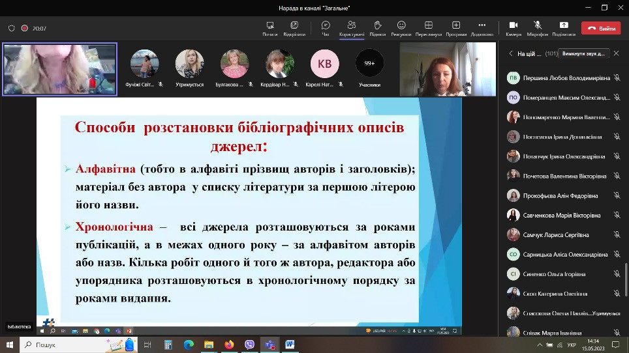Open the Chat panel in the meeting toolbar

pyautogui.click(x=326, y=27)
